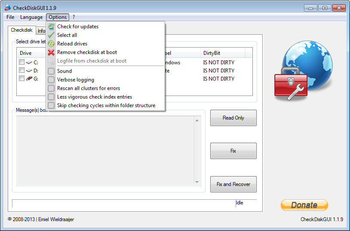Click the D: hard drive icon
This screenshot has height=231, width=350.
click(29, 70)
